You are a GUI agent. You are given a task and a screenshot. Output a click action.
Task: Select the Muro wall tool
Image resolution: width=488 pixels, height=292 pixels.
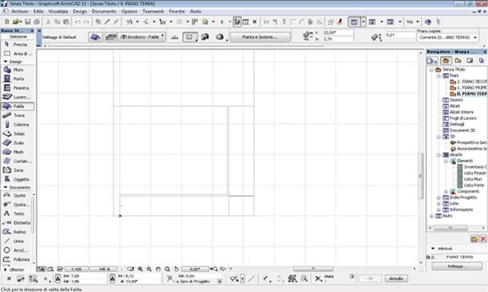(18, 69)
